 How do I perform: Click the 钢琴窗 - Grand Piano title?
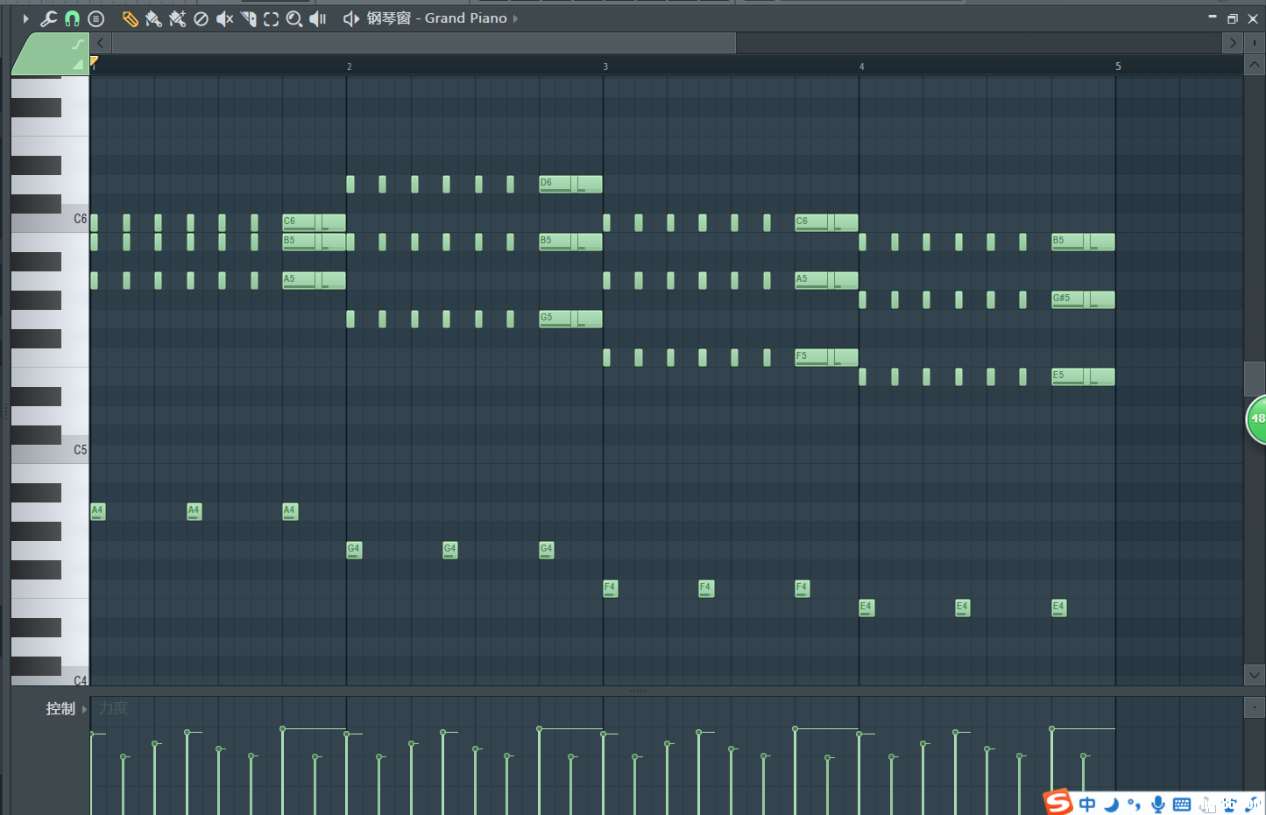point(436,18)
